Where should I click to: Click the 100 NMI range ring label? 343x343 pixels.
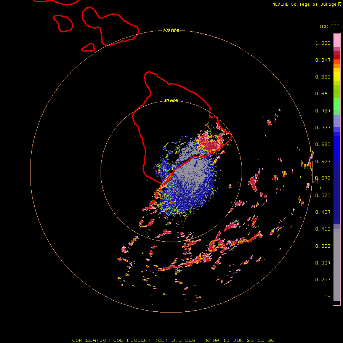point(171,30)
